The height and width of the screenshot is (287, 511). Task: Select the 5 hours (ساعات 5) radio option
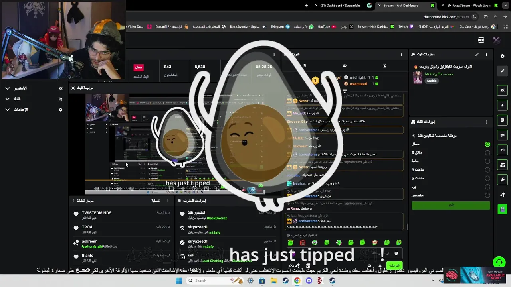tap(487, 178)
